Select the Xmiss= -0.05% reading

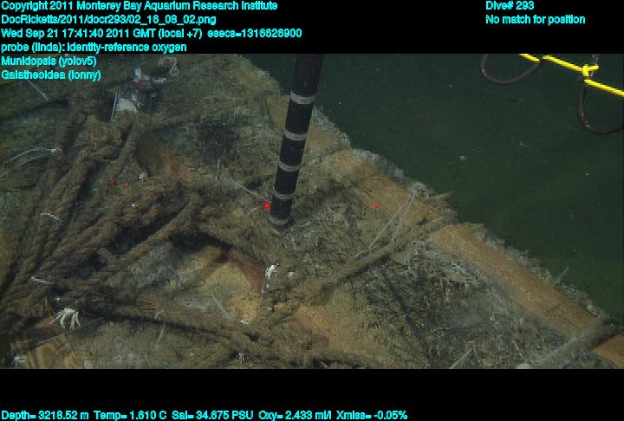(372, 416)
